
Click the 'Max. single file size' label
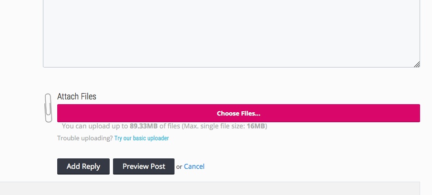tap(215, 126)
